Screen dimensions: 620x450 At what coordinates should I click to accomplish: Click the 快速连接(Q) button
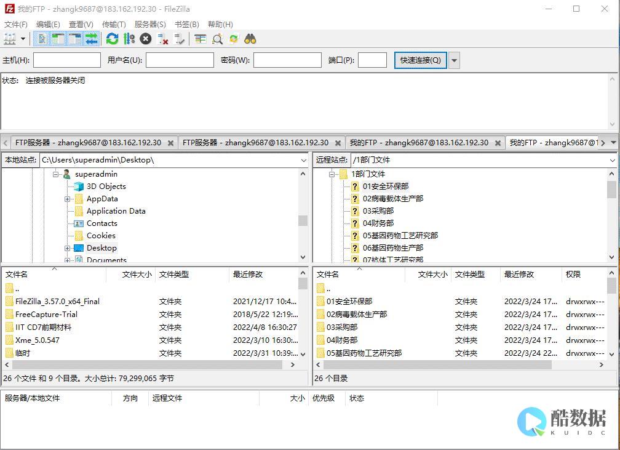tap(420, 60)
